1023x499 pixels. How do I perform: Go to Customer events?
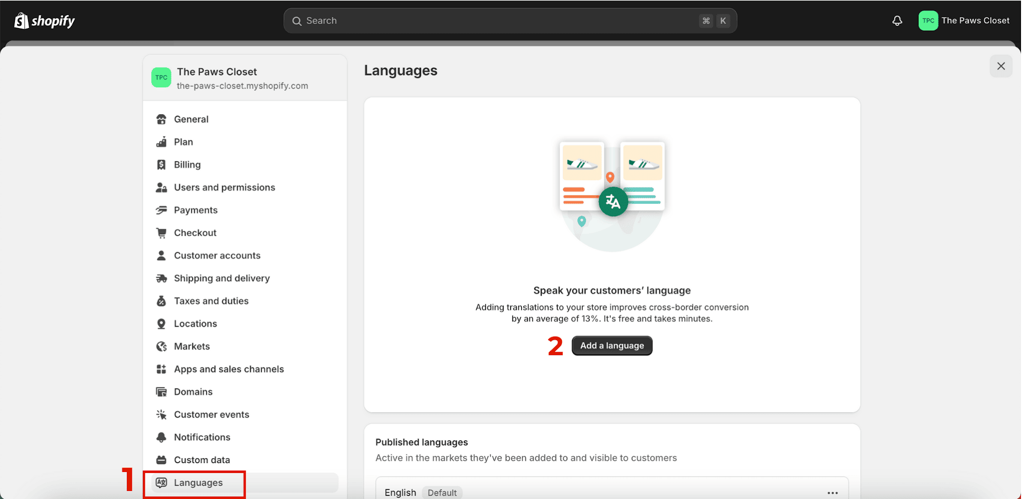coord(245,415)
